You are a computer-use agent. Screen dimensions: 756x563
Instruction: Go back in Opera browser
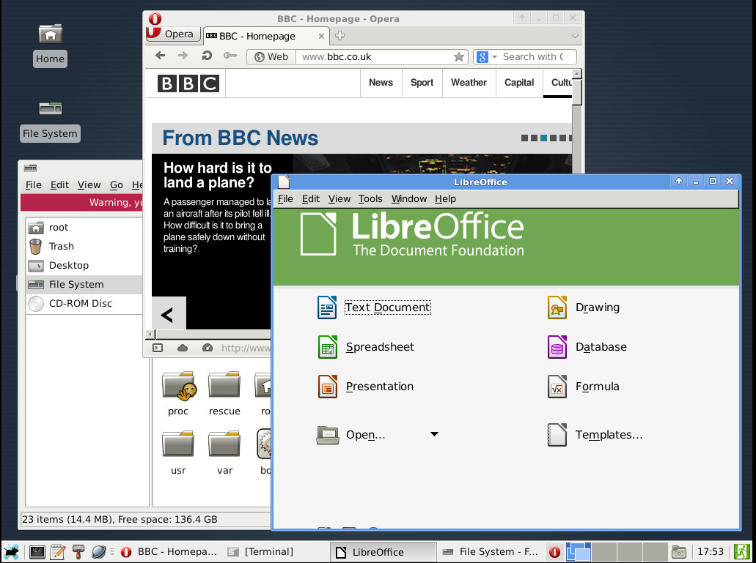point(160,56)
